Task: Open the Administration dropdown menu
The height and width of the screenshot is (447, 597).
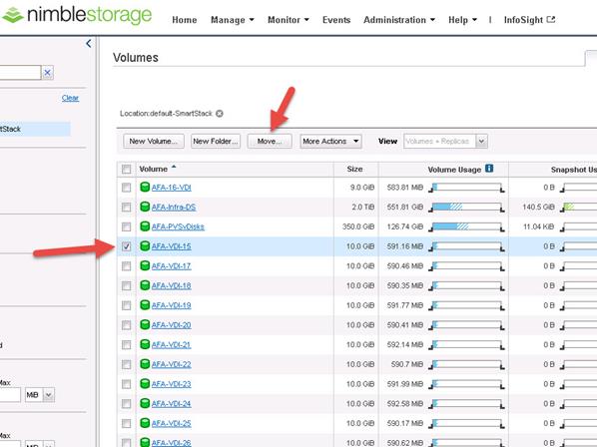Action: pos(399,20)
